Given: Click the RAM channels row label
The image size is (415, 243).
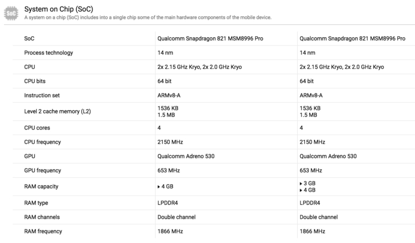Looking at the screenshot, I should point(42,217).
